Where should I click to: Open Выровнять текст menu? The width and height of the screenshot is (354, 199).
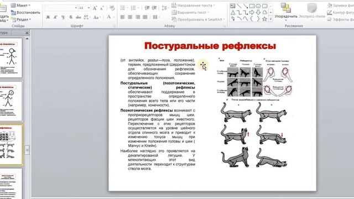[x=190, y=12]
